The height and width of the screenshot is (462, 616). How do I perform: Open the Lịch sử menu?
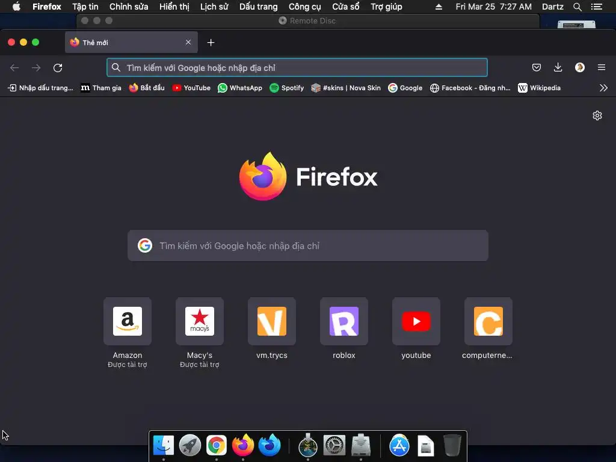214,7
